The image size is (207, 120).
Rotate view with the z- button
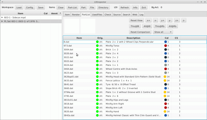184,20
